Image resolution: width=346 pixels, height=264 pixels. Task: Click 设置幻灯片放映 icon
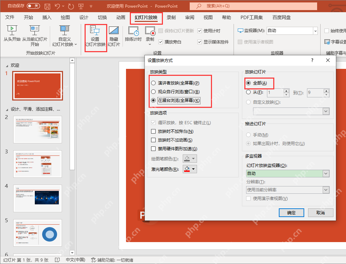(x=95, y=31)
